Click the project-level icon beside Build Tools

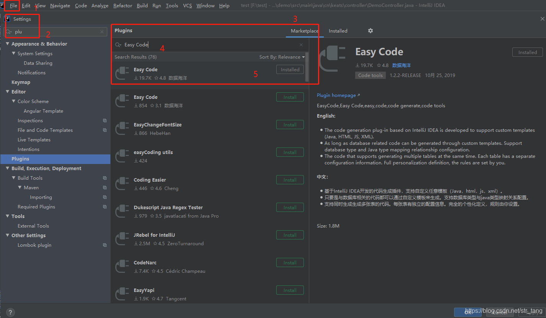tap(105, 178)
